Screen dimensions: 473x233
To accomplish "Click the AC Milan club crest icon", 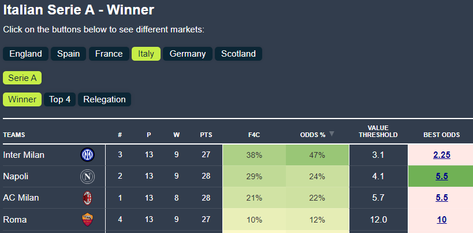I will tap(87, 198).
